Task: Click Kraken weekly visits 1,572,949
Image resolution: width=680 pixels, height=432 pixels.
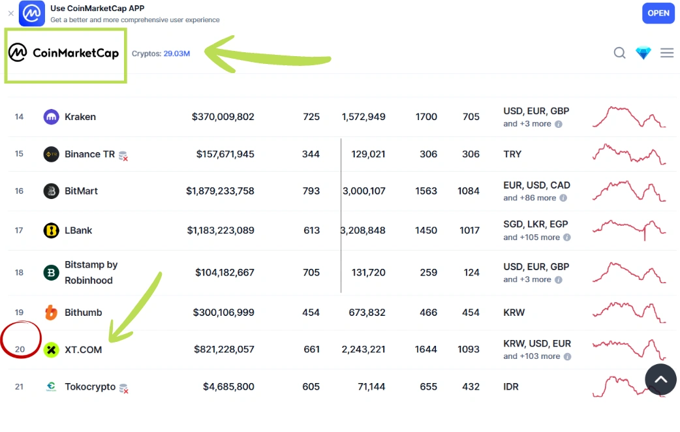Action: coord(363,117)
